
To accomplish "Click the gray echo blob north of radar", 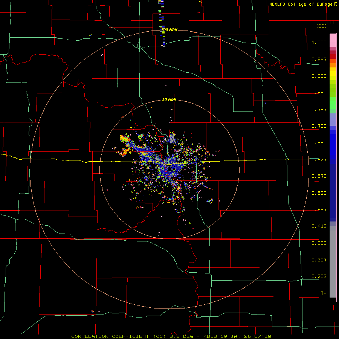I will (x=172, y=139).
